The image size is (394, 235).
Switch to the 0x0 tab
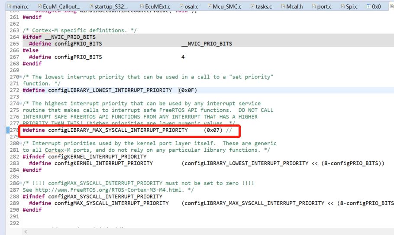coord(374,7)
